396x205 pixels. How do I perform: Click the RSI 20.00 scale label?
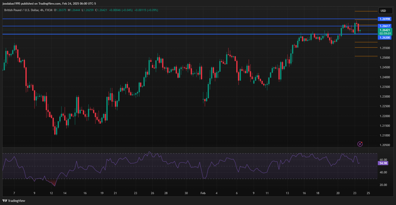coord(383,185)
